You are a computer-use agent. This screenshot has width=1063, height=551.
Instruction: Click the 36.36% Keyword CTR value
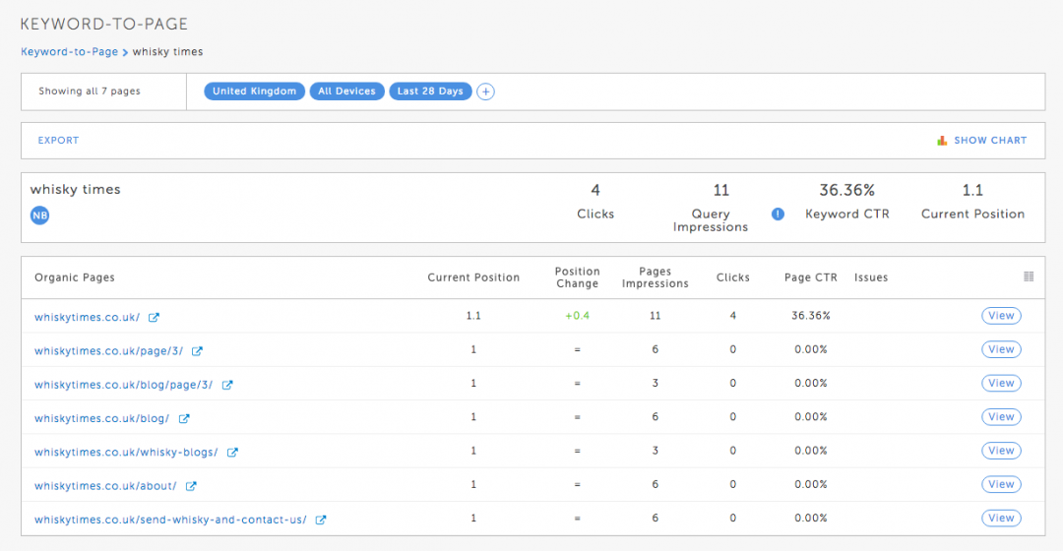846,191
